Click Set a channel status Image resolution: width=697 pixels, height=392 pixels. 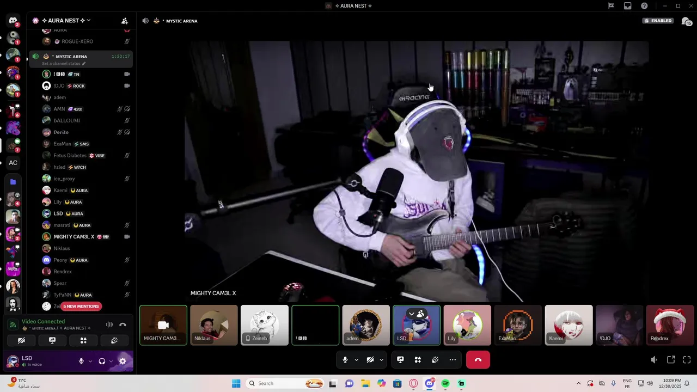61,64
